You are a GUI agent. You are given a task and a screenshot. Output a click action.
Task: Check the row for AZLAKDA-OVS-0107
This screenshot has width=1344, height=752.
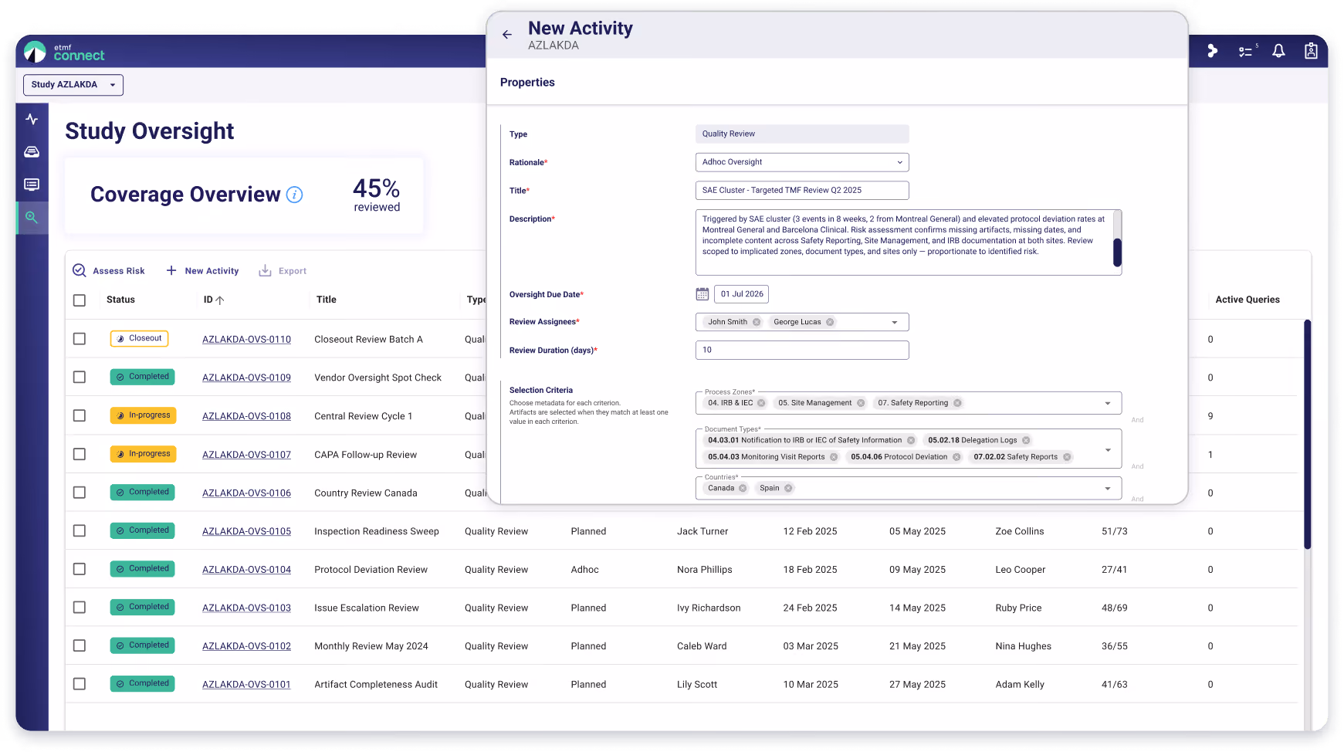point(80,454)
